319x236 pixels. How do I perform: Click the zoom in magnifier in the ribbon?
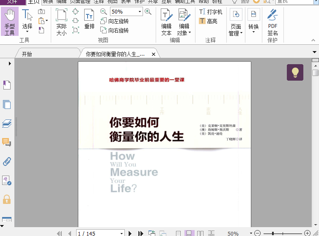click(x=148, y=11)
